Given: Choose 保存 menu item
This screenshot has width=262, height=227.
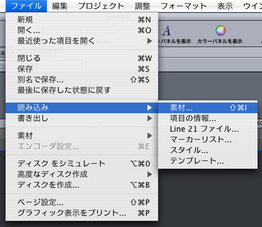Looking at the screenshot, I should (82, 69).
